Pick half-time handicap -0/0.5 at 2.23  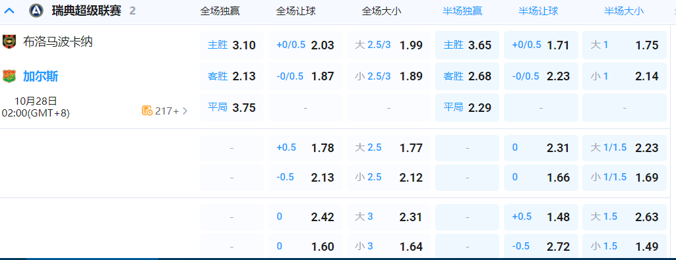(x=541, y=76)
